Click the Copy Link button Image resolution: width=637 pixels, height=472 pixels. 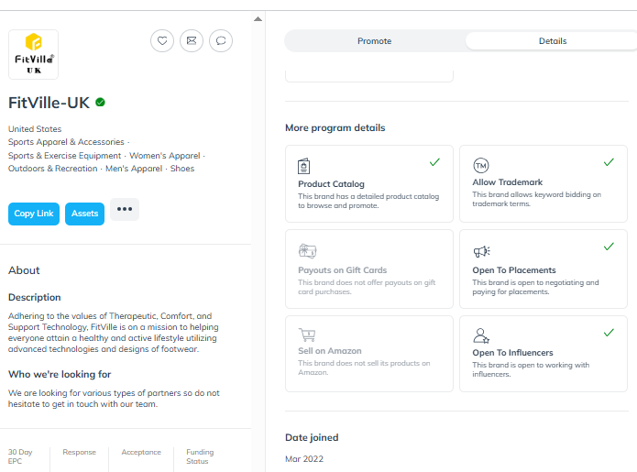[x=34, y=214]
